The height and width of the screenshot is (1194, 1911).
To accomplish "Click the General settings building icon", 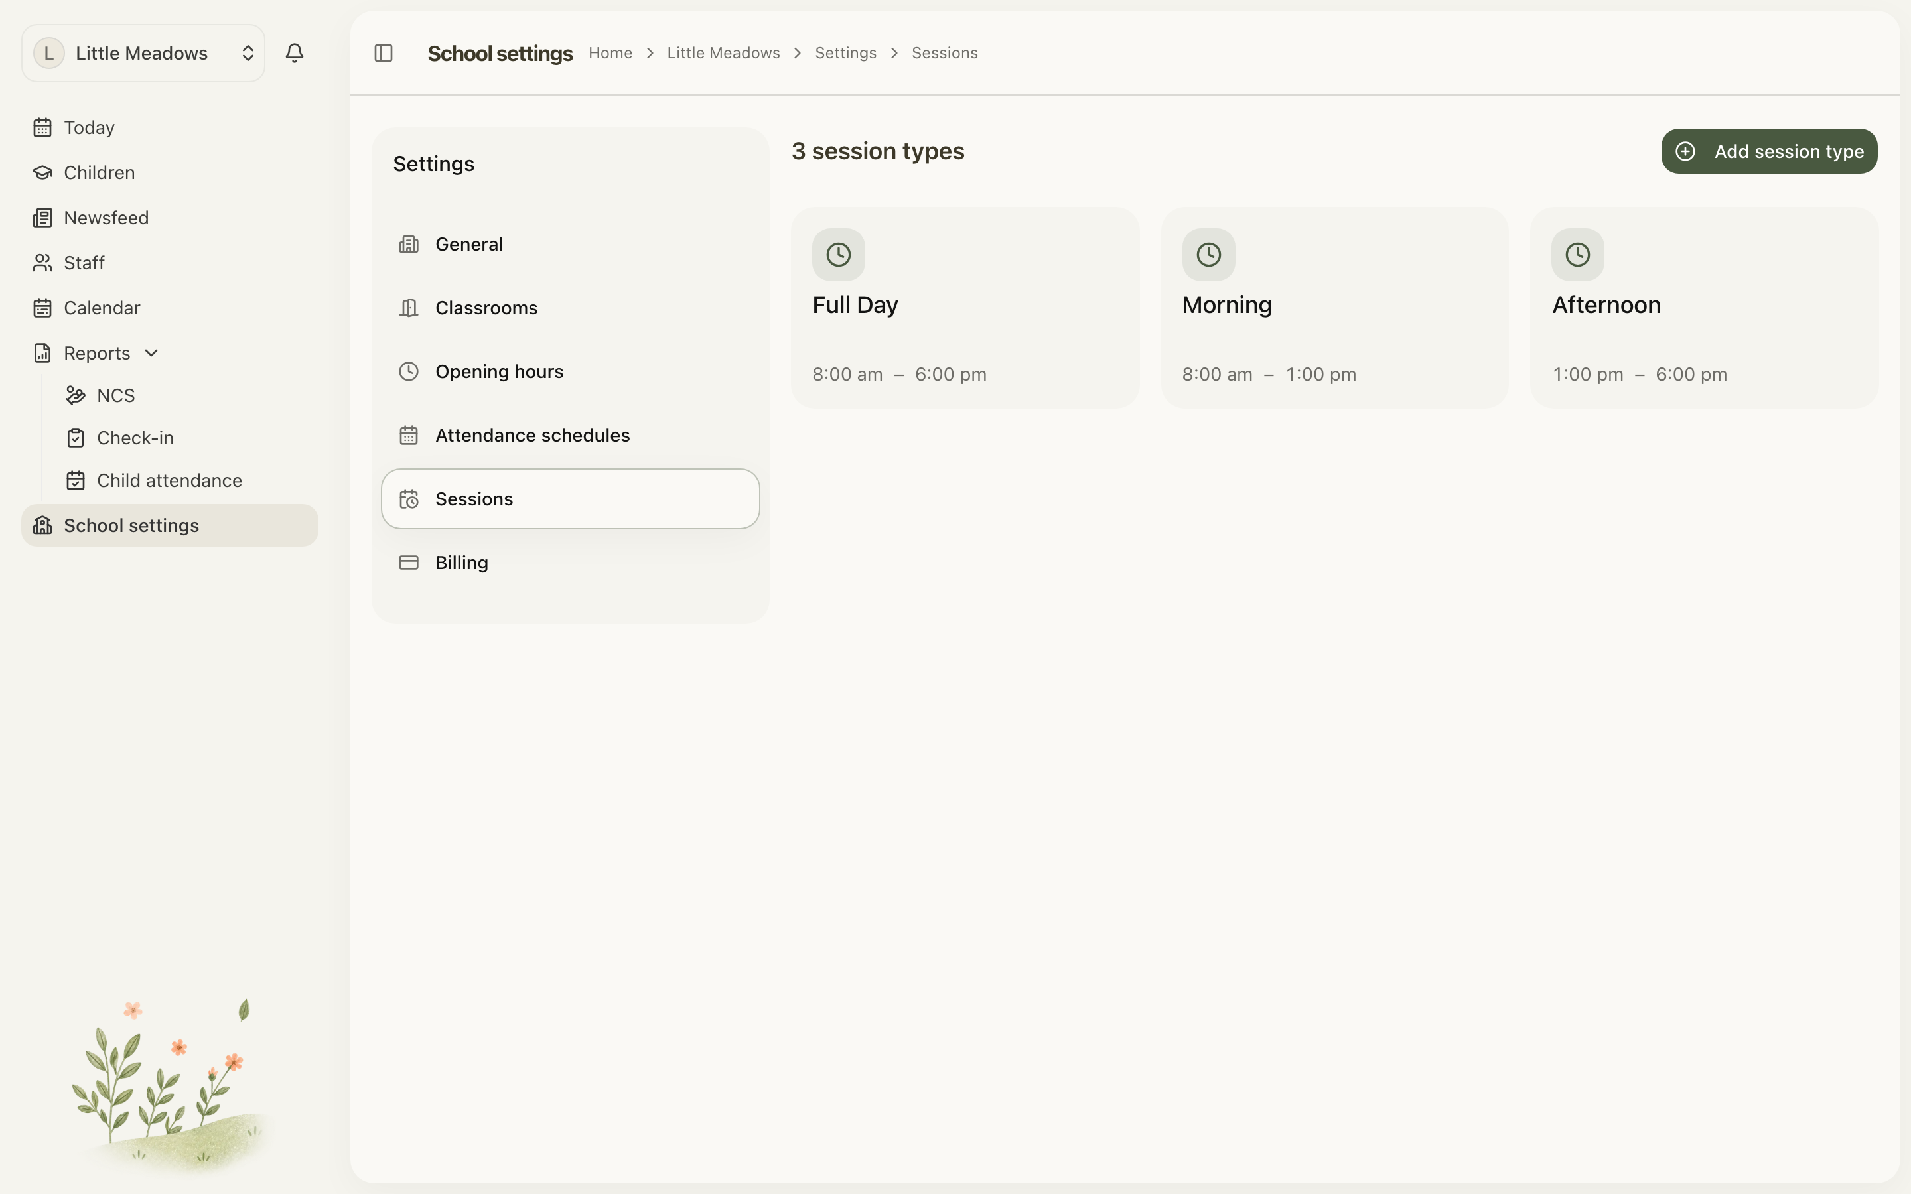I will tap(408, 244).
